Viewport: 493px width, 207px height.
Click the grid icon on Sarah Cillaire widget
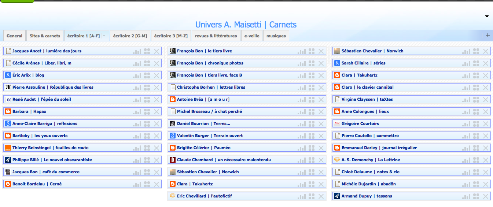(476, 63)
